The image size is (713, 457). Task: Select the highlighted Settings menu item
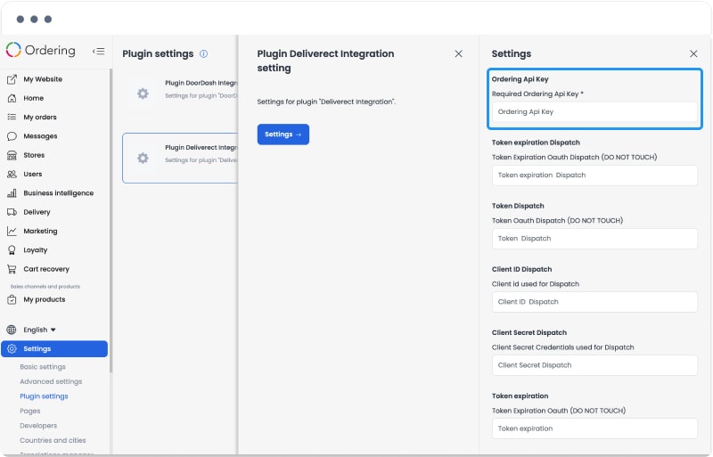click(54, 349)
